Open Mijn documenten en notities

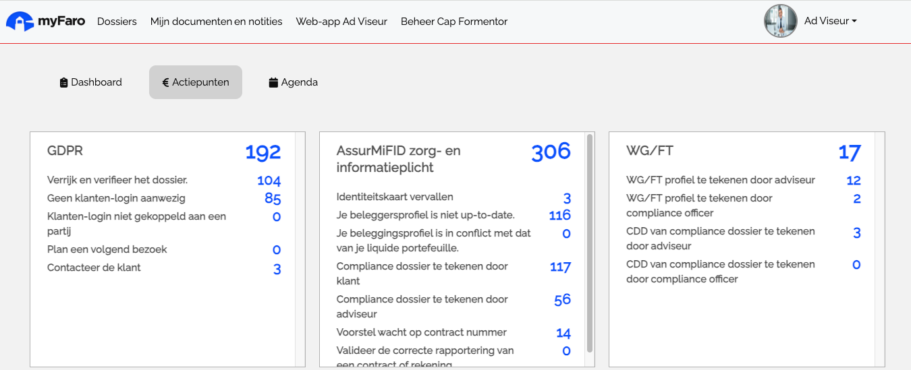[216, 22]
